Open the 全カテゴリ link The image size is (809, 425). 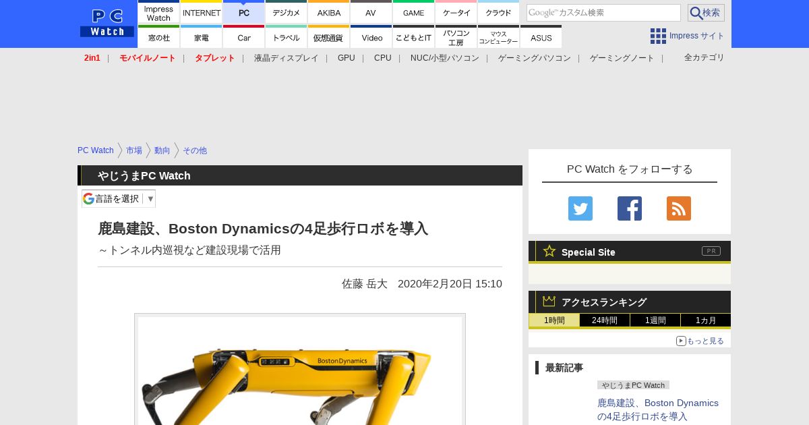(705, 57)
